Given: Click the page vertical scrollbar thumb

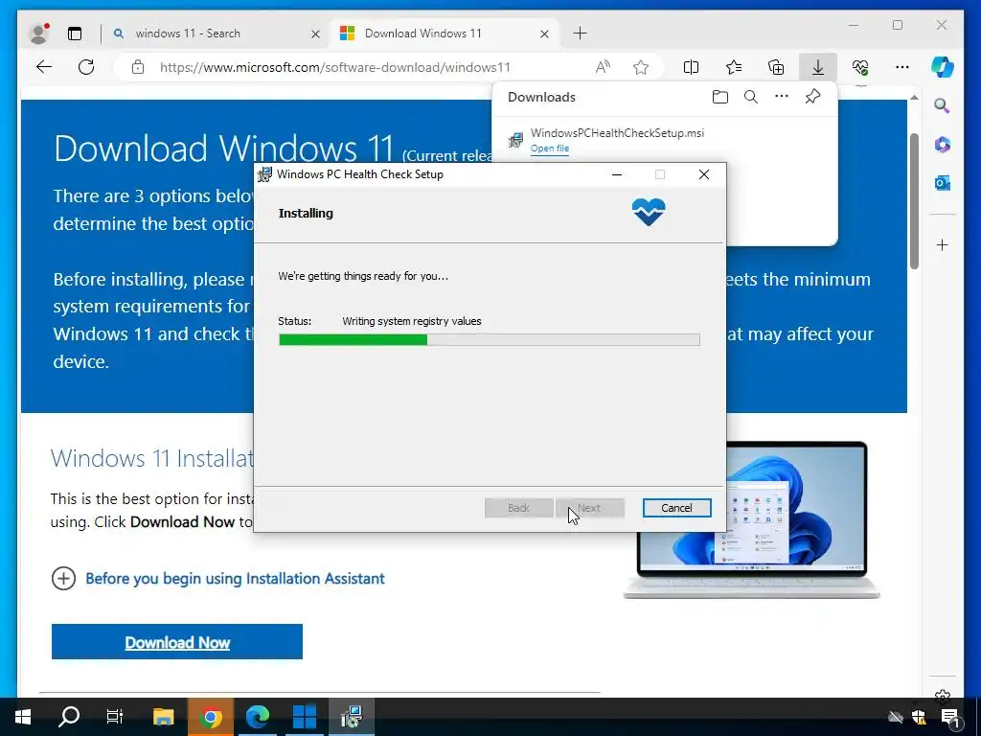Looking at the screenshot, I should pyautogui.click(x=914, y=200).
